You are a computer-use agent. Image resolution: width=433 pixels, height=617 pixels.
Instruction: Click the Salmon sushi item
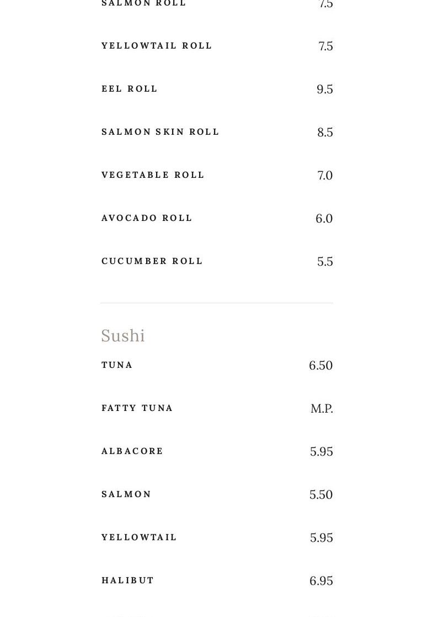click(126, 494)
